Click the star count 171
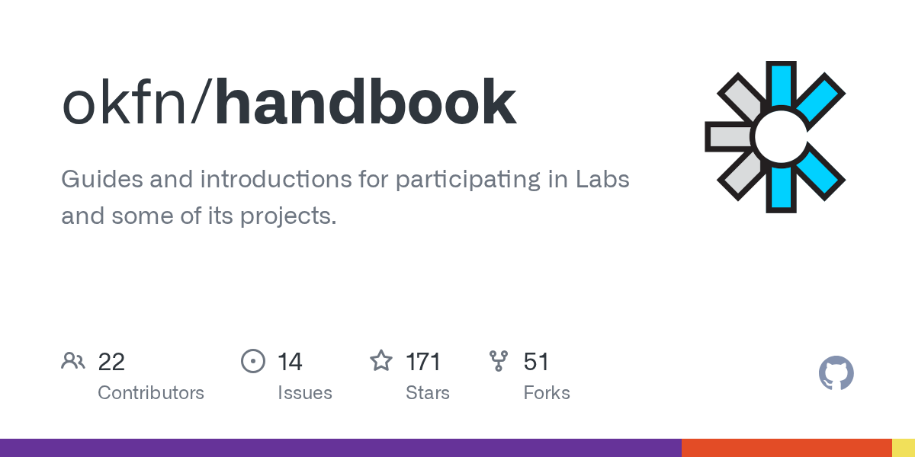 [423, 361]
